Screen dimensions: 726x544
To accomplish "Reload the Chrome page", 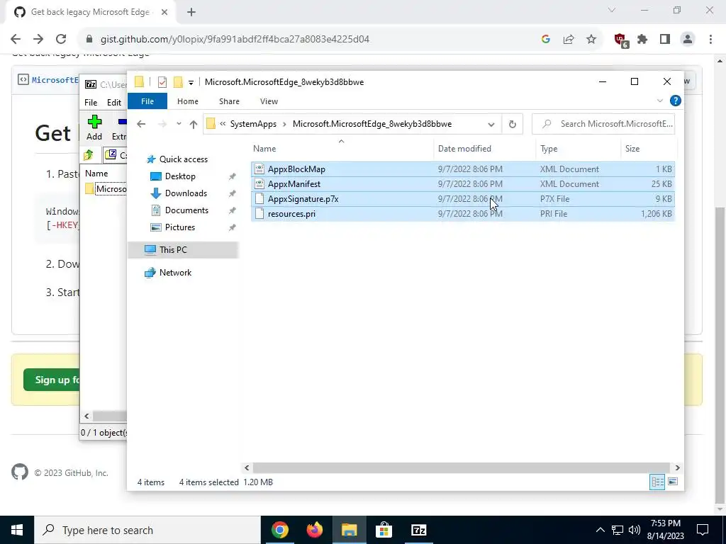I will click(61, 40).
